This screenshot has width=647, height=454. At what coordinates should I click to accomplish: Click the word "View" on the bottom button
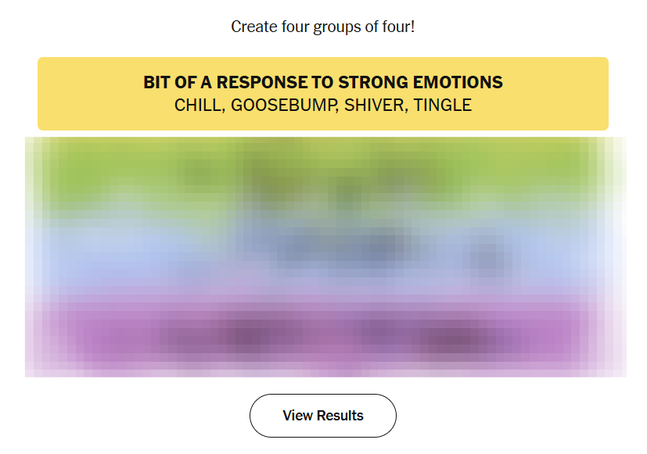click(x=297, y=416)
